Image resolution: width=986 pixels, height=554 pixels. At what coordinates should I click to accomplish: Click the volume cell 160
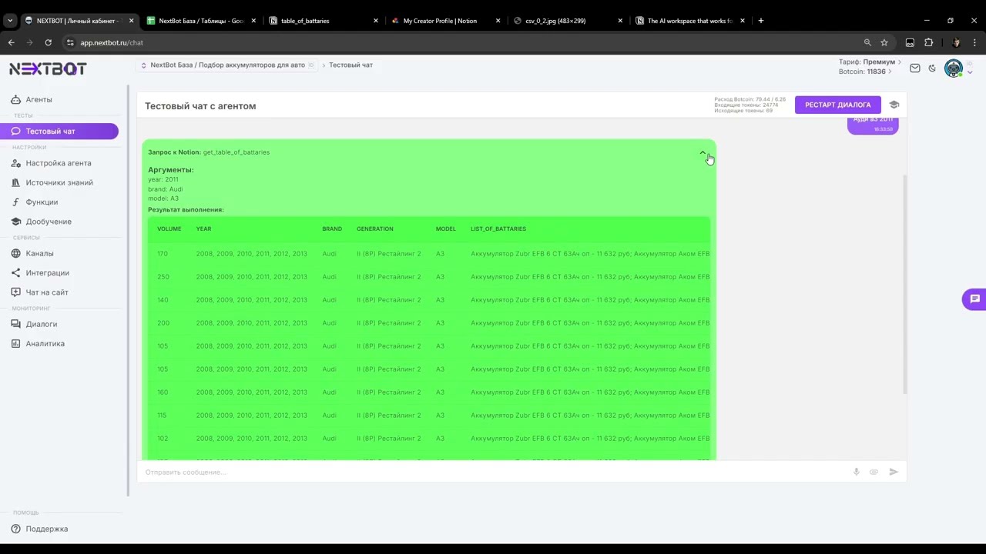coord(163,392)
